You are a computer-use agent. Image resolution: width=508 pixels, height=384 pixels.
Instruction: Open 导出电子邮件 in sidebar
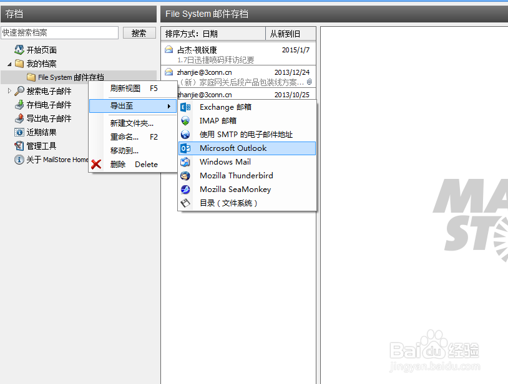click(49, 118)
